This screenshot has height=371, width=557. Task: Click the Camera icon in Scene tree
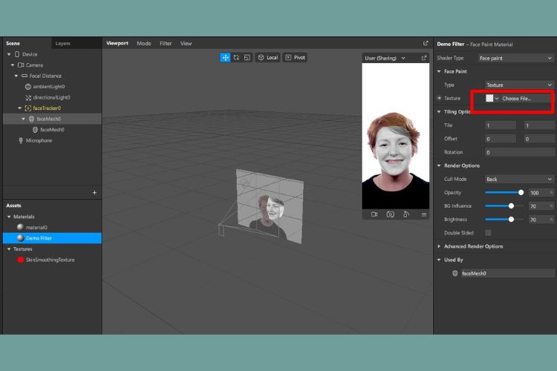pyautogui.click(x=21, y=65)
